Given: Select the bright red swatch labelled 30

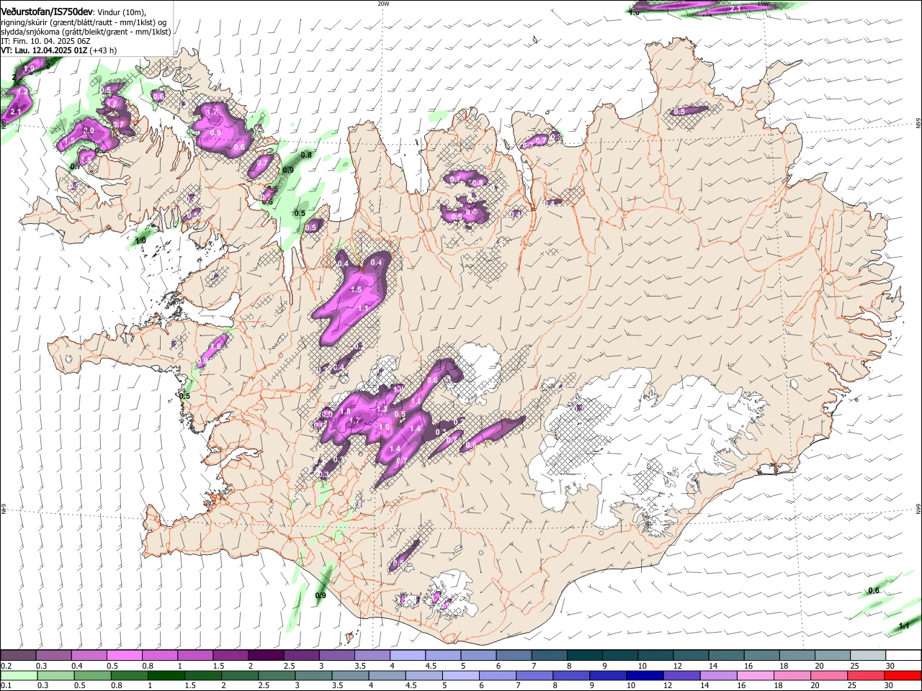Looking at the screenshot, I should point(903,675).
